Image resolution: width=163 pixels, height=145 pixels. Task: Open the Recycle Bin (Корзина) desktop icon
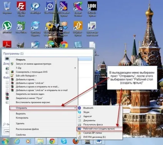click(x=7, y=8)
